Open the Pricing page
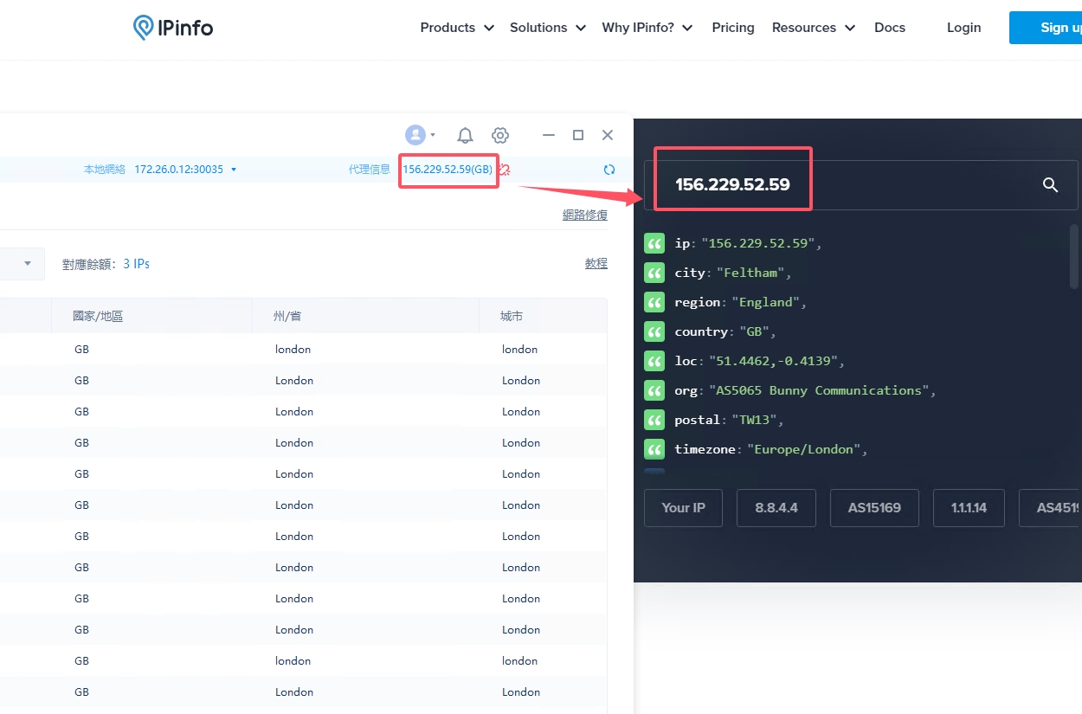The width and height of the screenshot is (1082, 714). 732,28
